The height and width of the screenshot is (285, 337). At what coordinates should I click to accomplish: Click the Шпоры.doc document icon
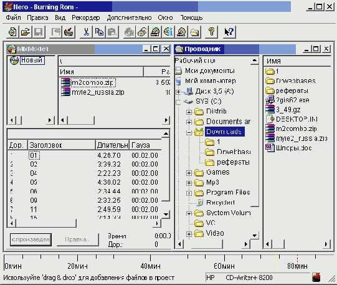[270, 148]
